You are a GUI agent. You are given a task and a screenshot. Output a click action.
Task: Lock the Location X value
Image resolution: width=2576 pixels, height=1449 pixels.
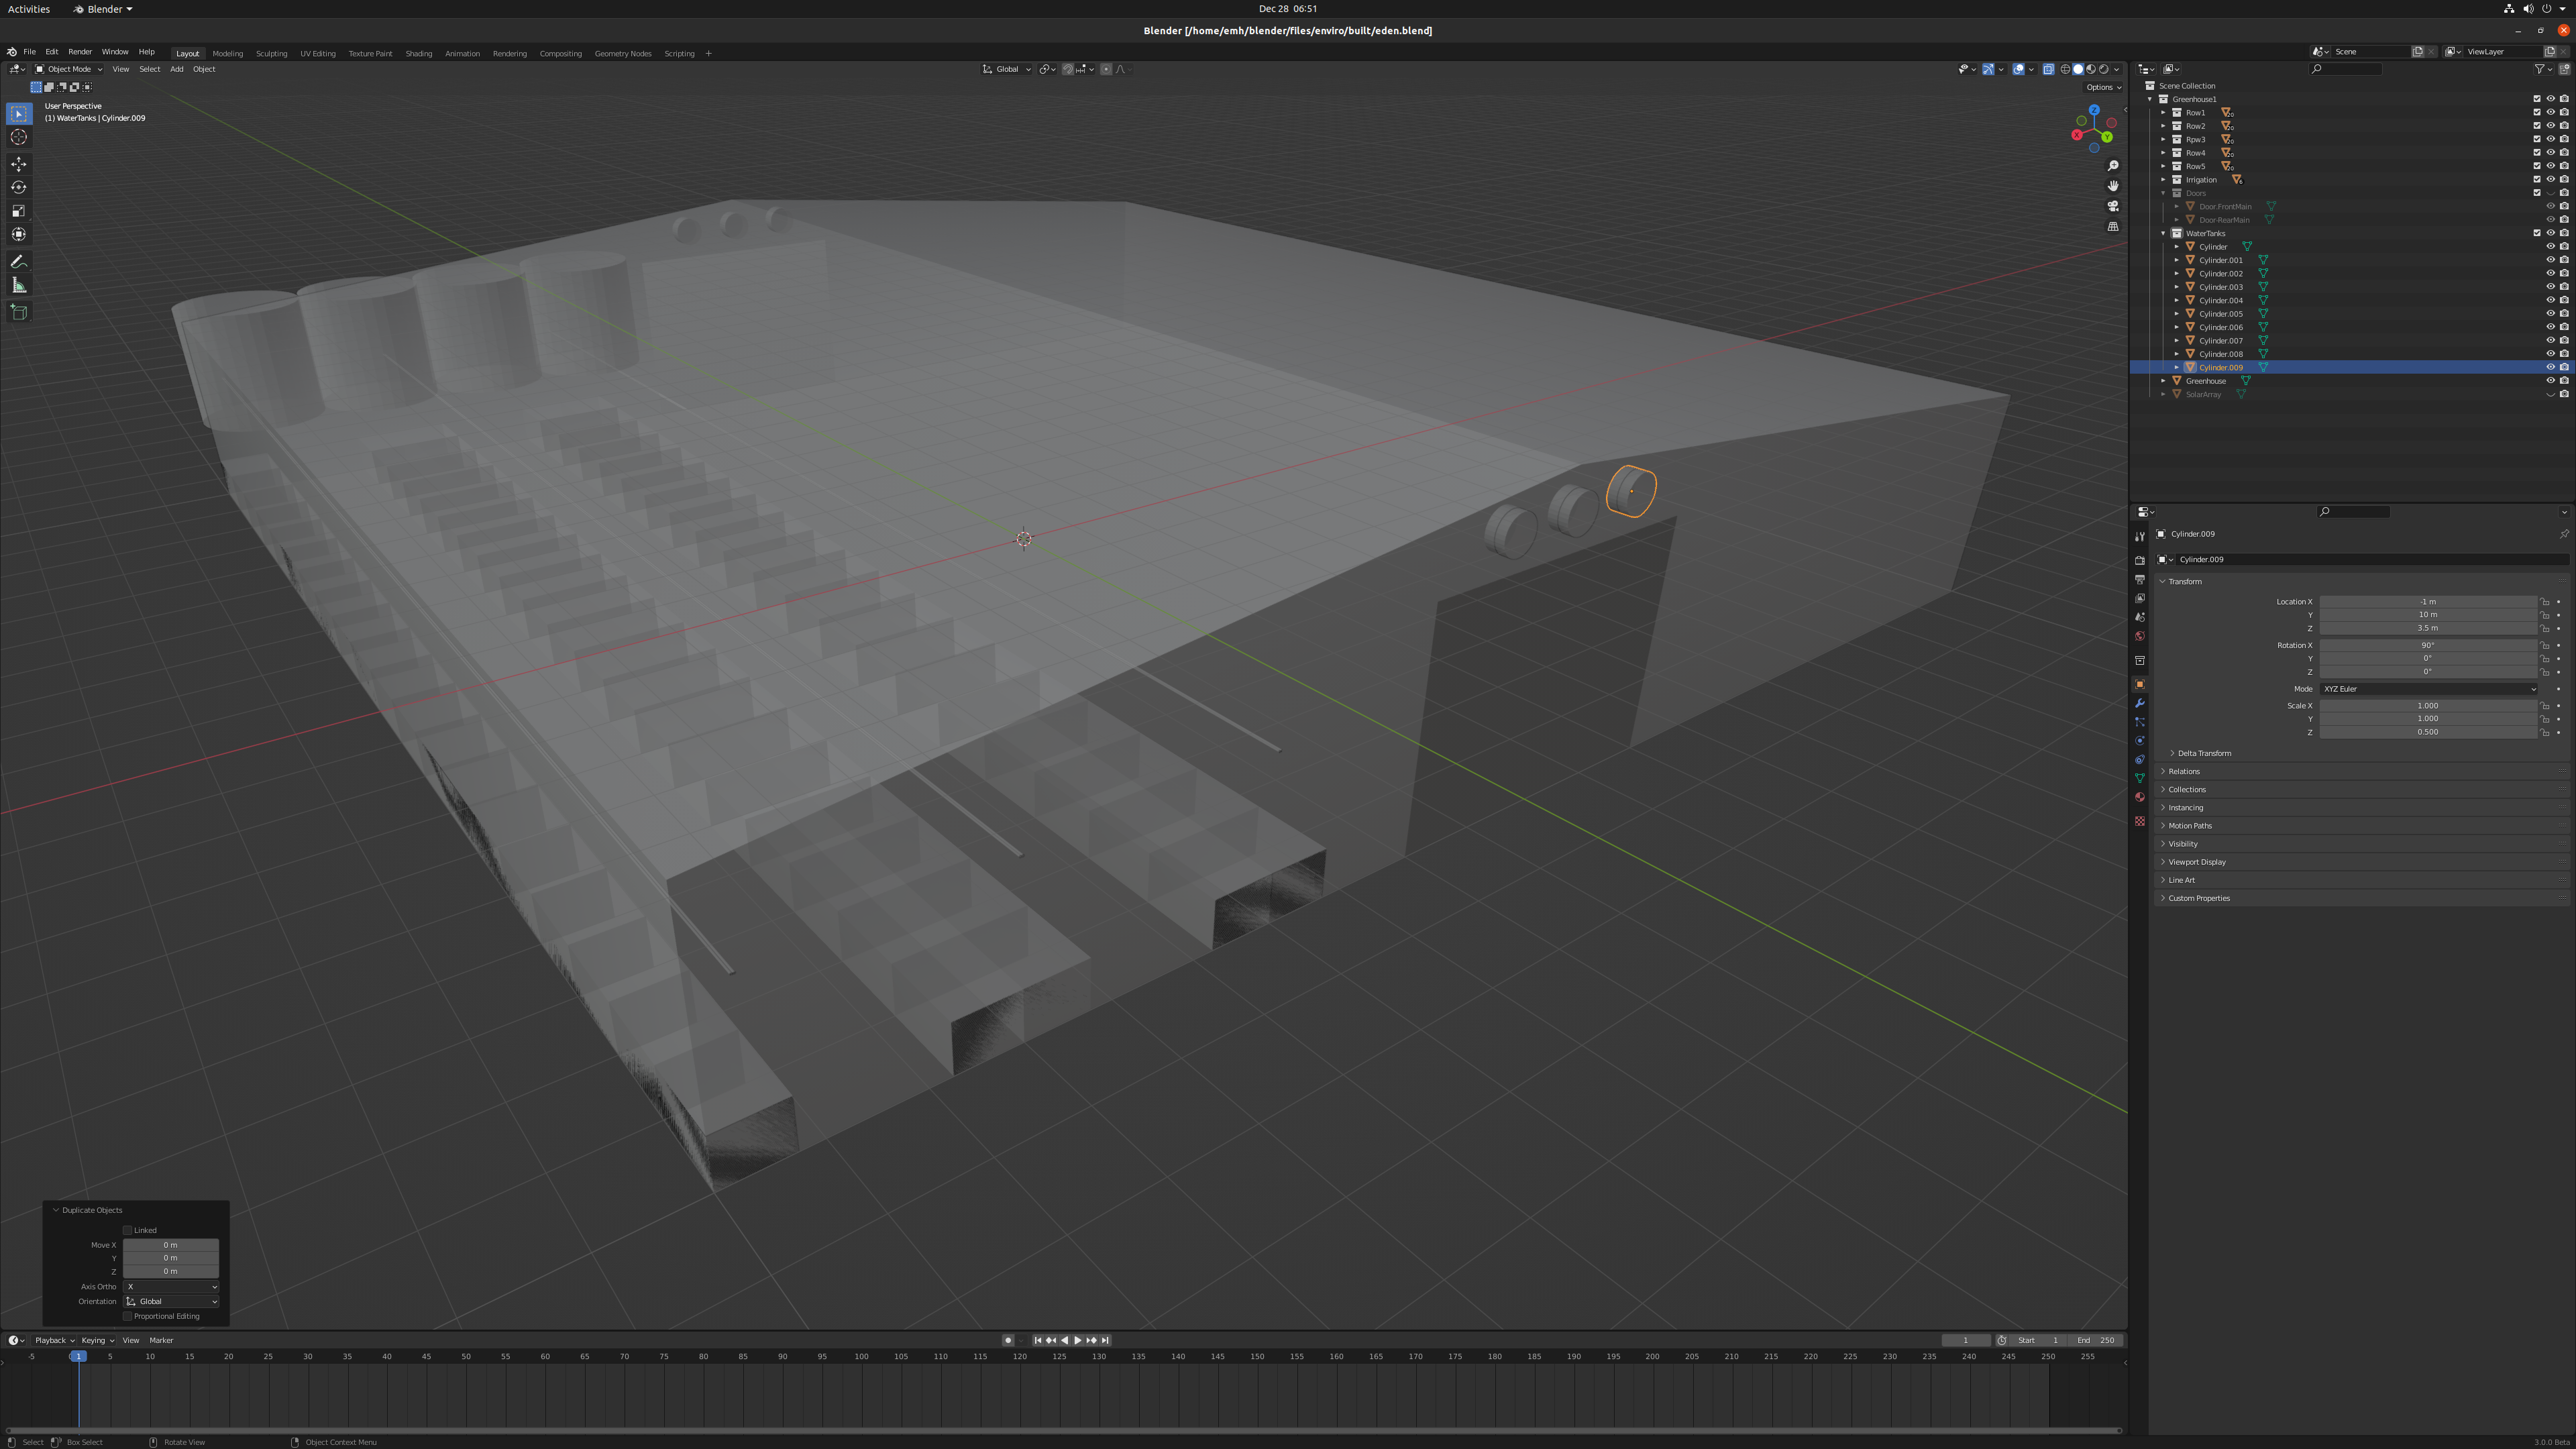click(x=2544, y=602)
